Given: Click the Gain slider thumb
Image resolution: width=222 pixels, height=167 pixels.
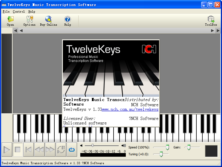Looking at the screenshot, I should pyautogui.click(x=189, y=147).
